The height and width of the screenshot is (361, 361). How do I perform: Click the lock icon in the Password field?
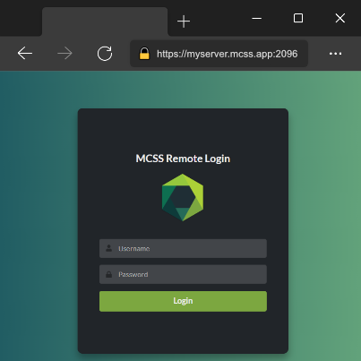pos(109,274)
